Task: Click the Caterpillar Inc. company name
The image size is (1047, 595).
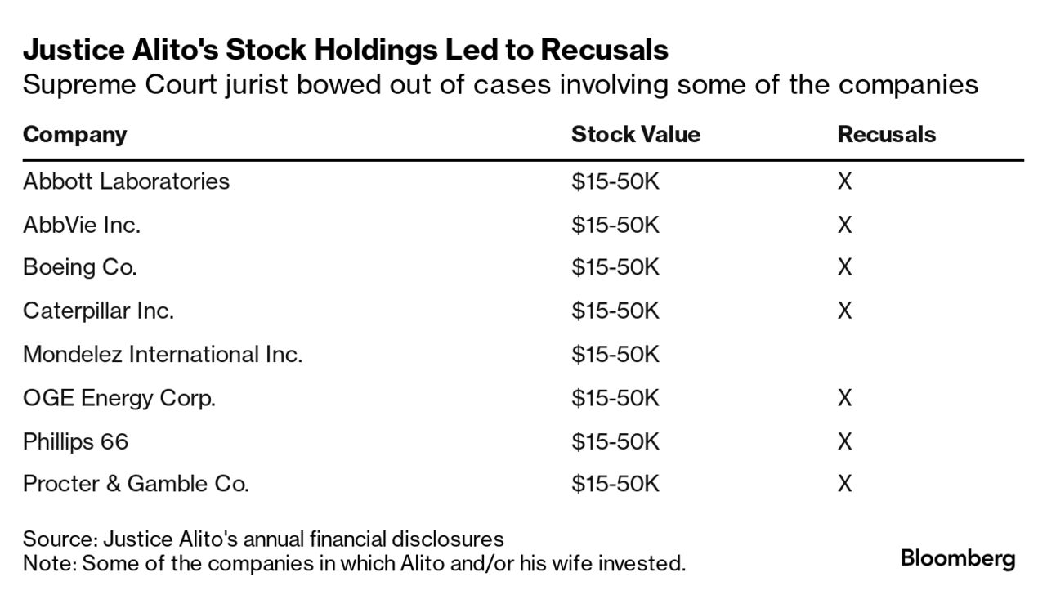Action: pyautogui.click(x=98, y=311)
